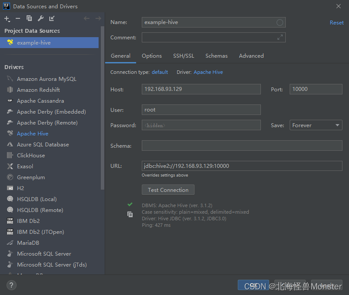
Task: Click the Greenplum driver icon
Action: (x=10, y=177)
